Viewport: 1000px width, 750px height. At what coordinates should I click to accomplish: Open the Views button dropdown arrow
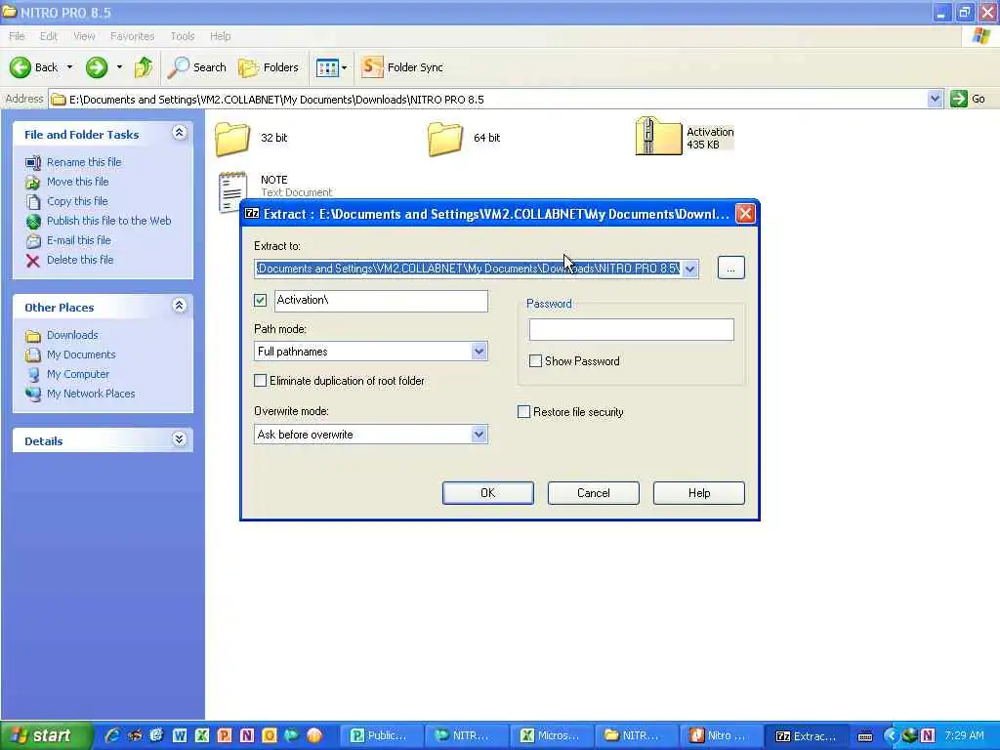(x=345, y=67)
